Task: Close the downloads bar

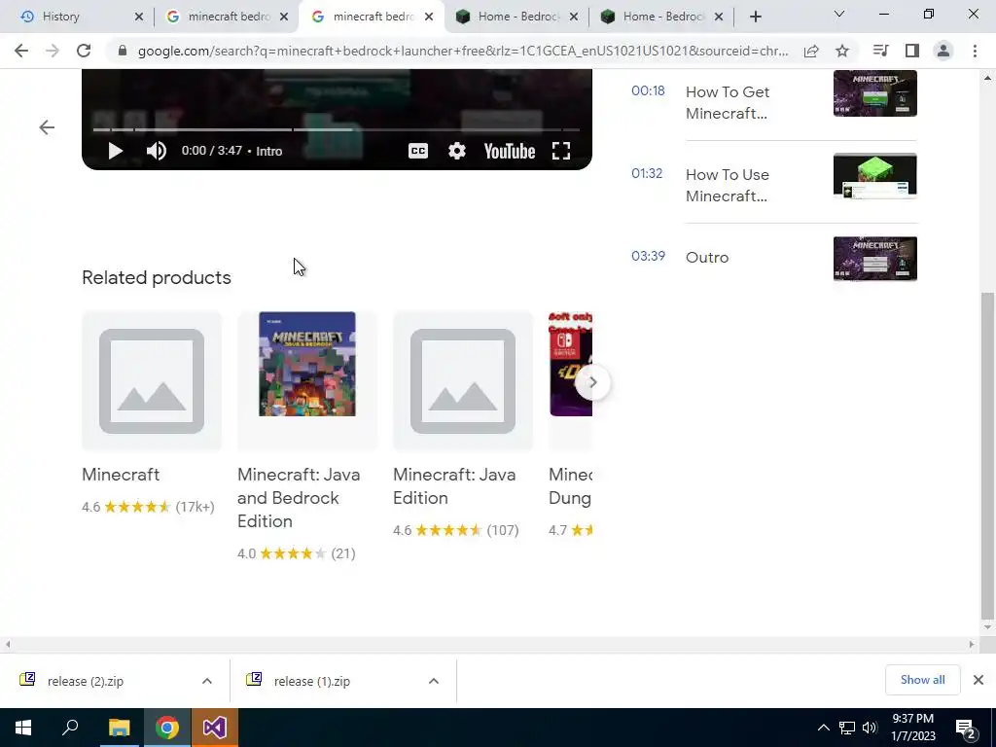Action: (978, 680)
